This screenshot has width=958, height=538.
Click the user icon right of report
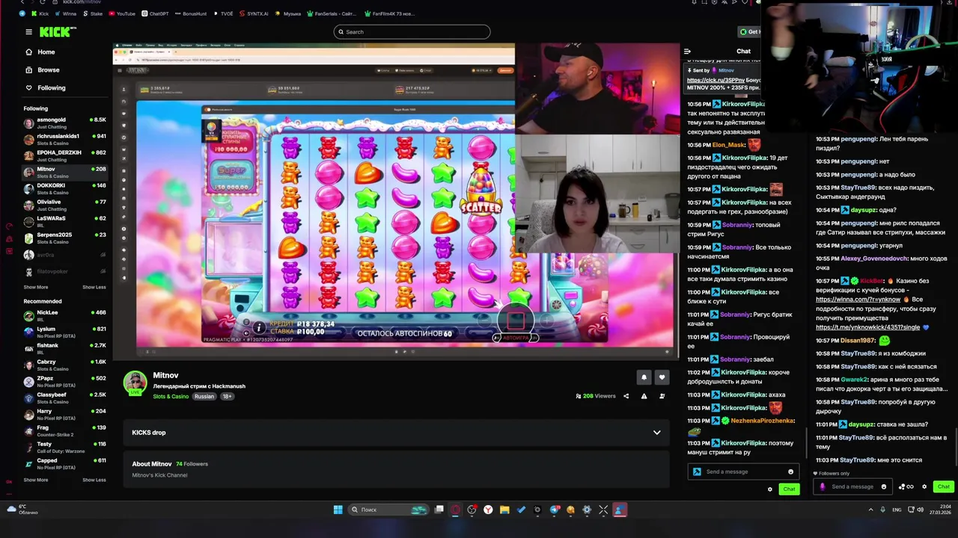[662, 396]
